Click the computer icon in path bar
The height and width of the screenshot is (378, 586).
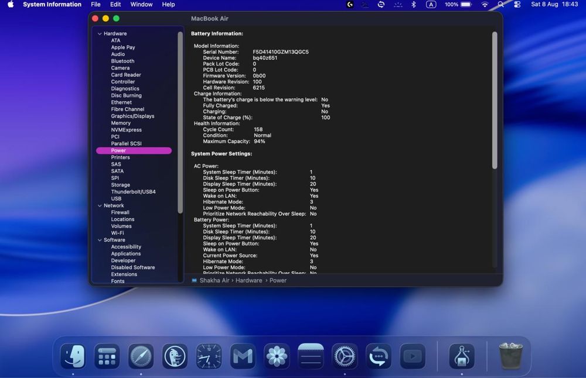click(195, 280)
